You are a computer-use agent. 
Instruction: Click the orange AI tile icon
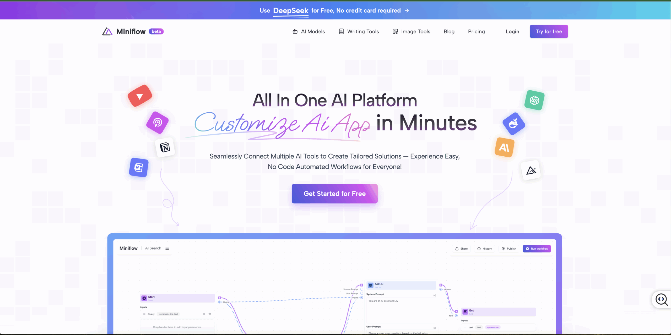pos(504,147)
